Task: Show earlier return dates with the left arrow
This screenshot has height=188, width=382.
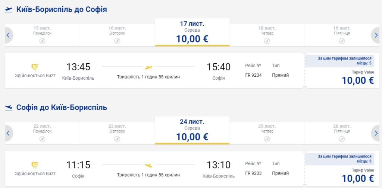Action: (9, 133)
